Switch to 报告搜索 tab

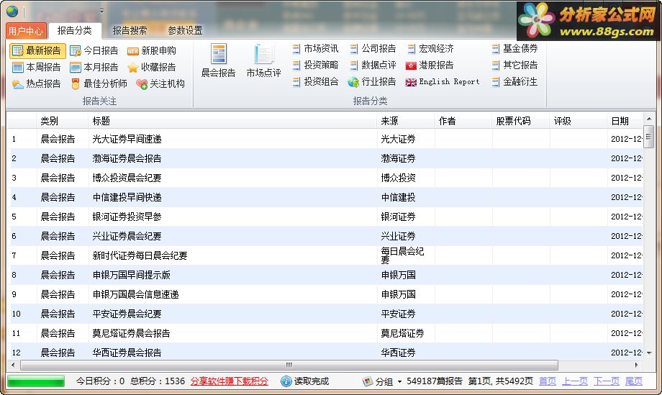click(x=130, y=30)
